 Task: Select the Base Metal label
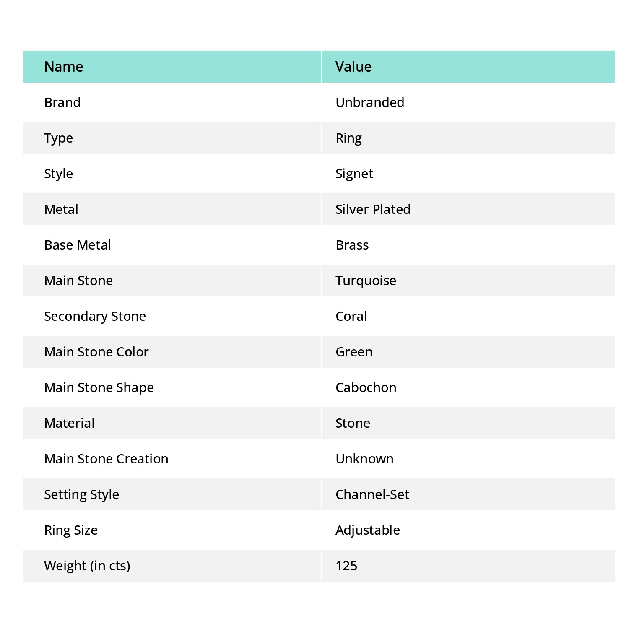[78, 245]
